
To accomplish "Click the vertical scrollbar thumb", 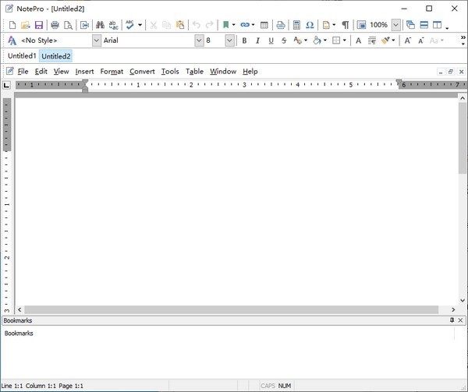I will (x=463, y=138).
